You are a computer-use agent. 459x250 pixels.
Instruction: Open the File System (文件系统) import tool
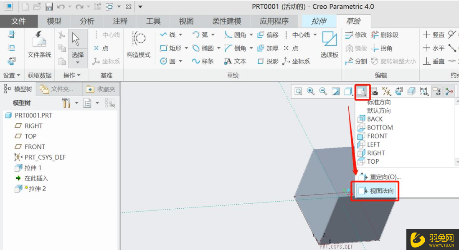pyautogui.click(x=39, y=44)
